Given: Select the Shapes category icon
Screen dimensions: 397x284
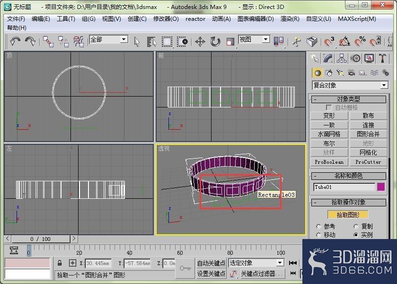Looking at the screenshot, I should (x=329, y=73).
